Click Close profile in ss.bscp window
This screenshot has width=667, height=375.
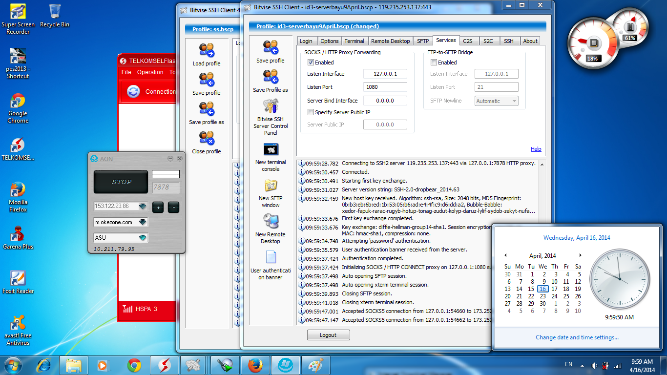point(207,138)
